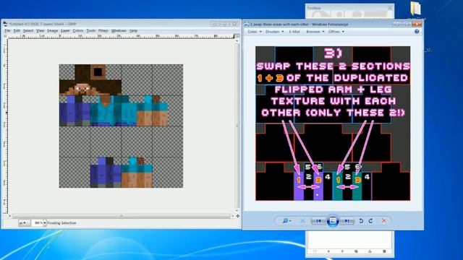Open the File menu in GIMP
This screenshot has width=463, height=260.
(x=7, y=30)
